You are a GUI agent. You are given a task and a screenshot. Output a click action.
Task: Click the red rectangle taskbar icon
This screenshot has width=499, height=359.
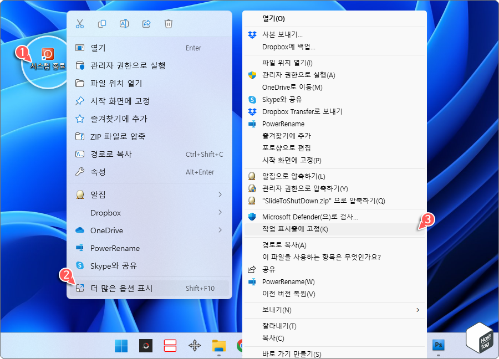170,346
